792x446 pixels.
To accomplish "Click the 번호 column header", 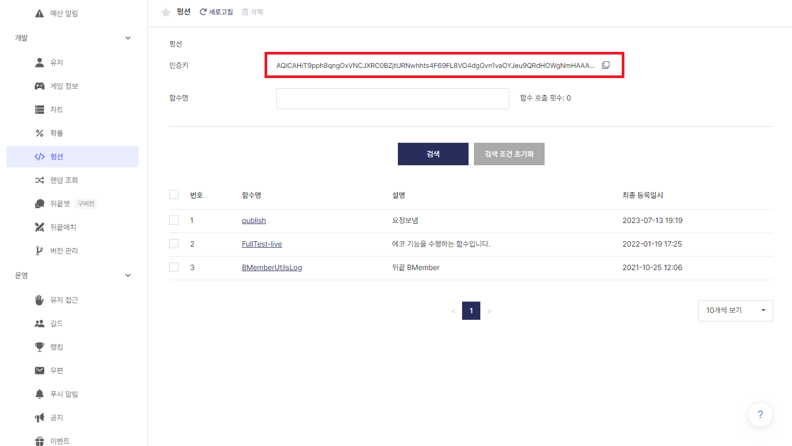I will [x=197, y=195].
